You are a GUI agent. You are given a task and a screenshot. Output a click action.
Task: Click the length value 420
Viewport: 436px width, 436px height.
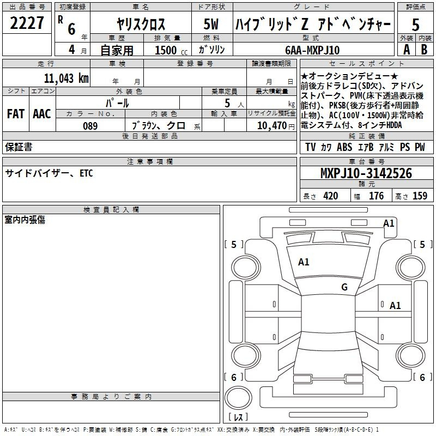[331, 196]
